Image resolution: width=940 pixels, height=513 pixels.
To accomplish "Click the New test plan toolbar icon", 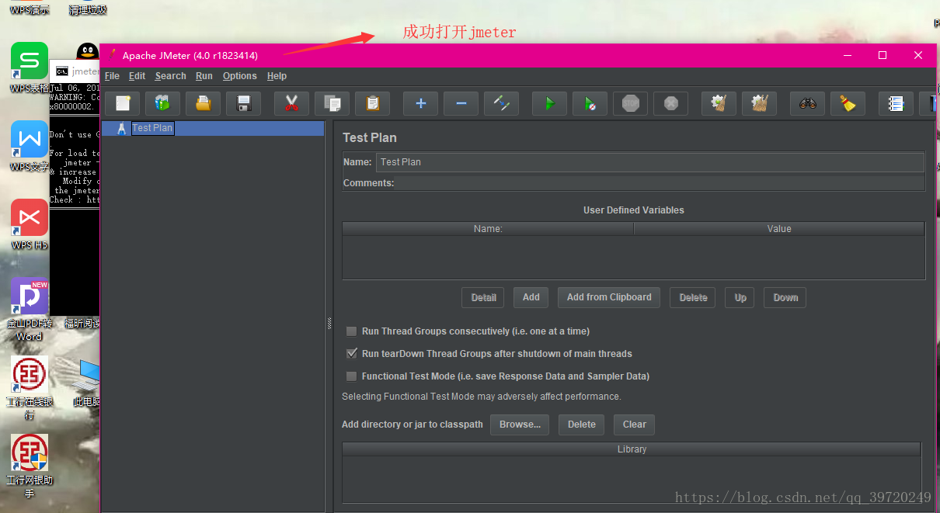I will (x=122, y=103).
